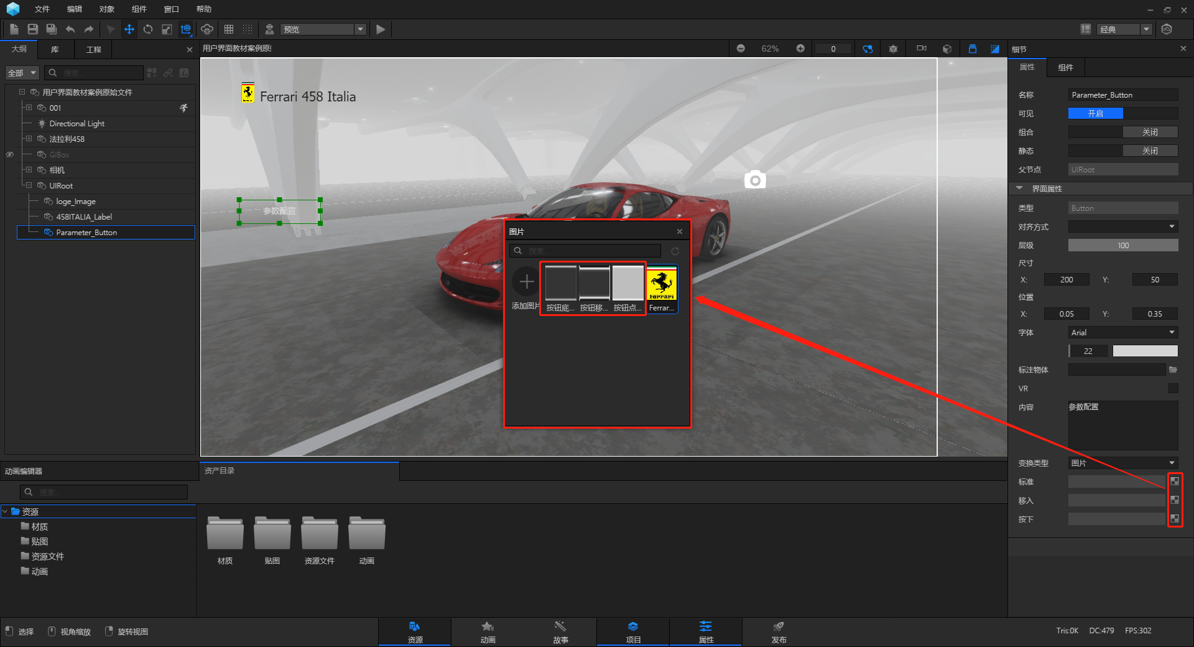This screenshot has width=1194, height=647.
Task: Undo the last action
Action: click(x=70, y=29)
